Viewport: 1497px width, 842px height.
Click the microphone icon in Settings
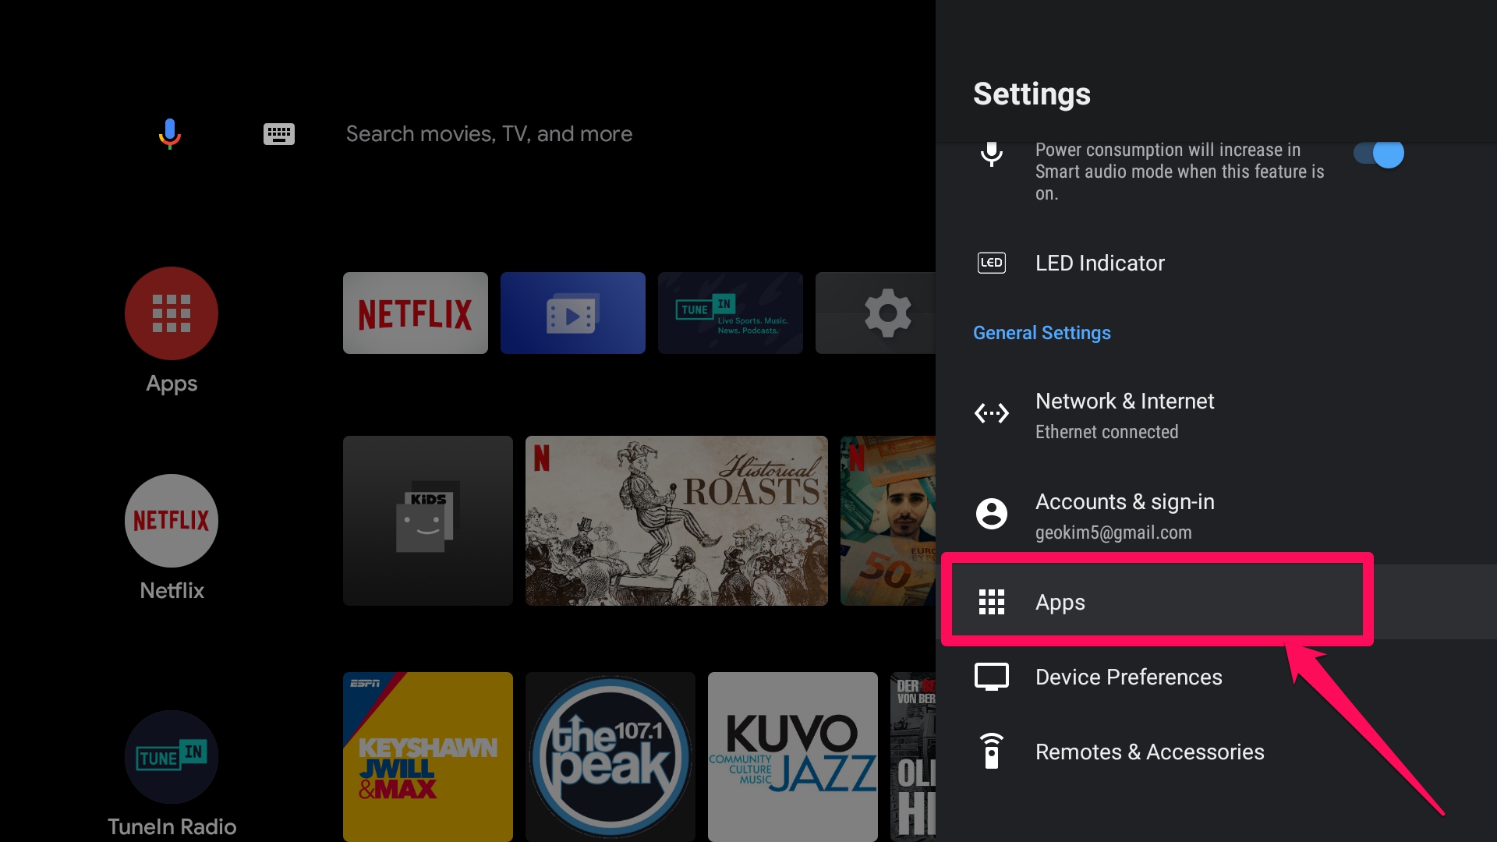(x=992, y=154)
